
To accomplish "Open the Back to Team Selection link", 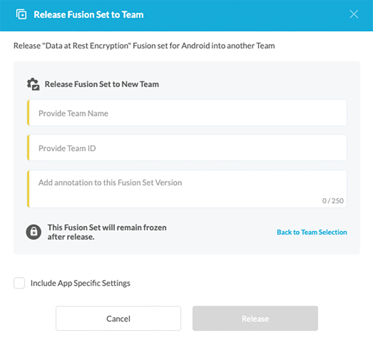I will [311, 232].
